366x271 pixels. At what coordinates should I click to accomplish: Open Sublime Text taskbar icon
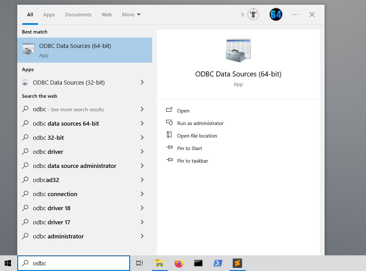237,263
